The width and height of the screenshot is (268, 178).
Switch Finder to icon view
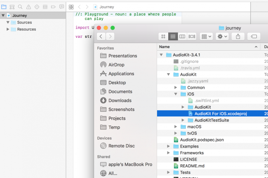[x=164, y=37]
